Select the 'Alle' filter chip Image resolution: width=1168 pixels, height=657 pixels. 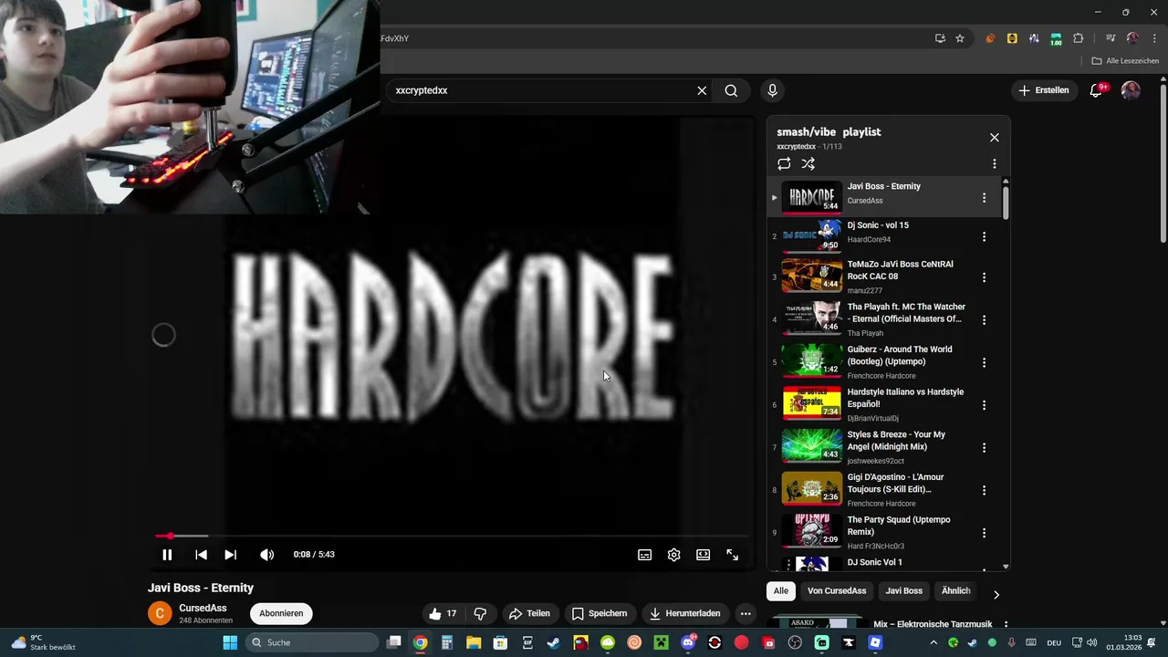point(781,591)
